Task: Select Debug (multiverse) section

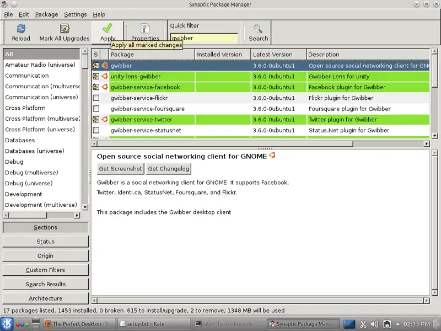Action: click(x=42, y=172)
